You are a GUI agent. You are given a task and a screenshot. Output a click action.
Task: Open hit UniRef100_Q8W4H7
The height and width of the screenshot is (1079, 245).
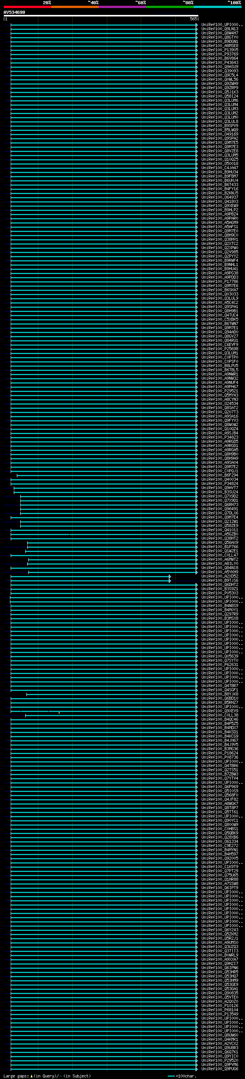[220, 33]
